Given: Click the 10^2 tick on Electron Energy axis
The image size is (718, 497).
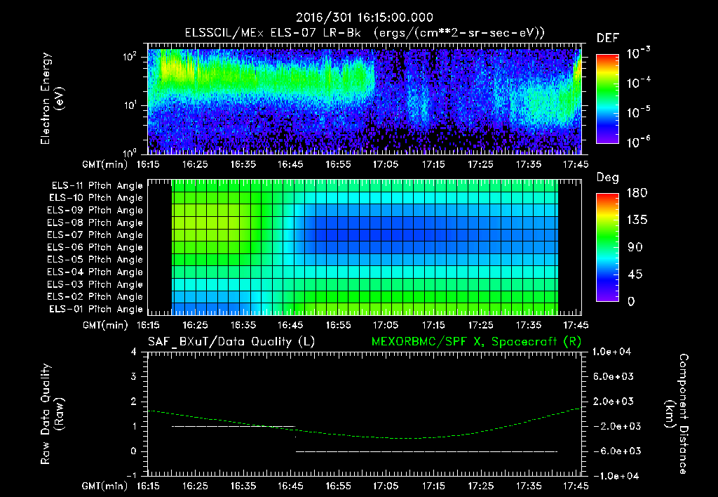Looking at the screenshot, I should [130, 58].
